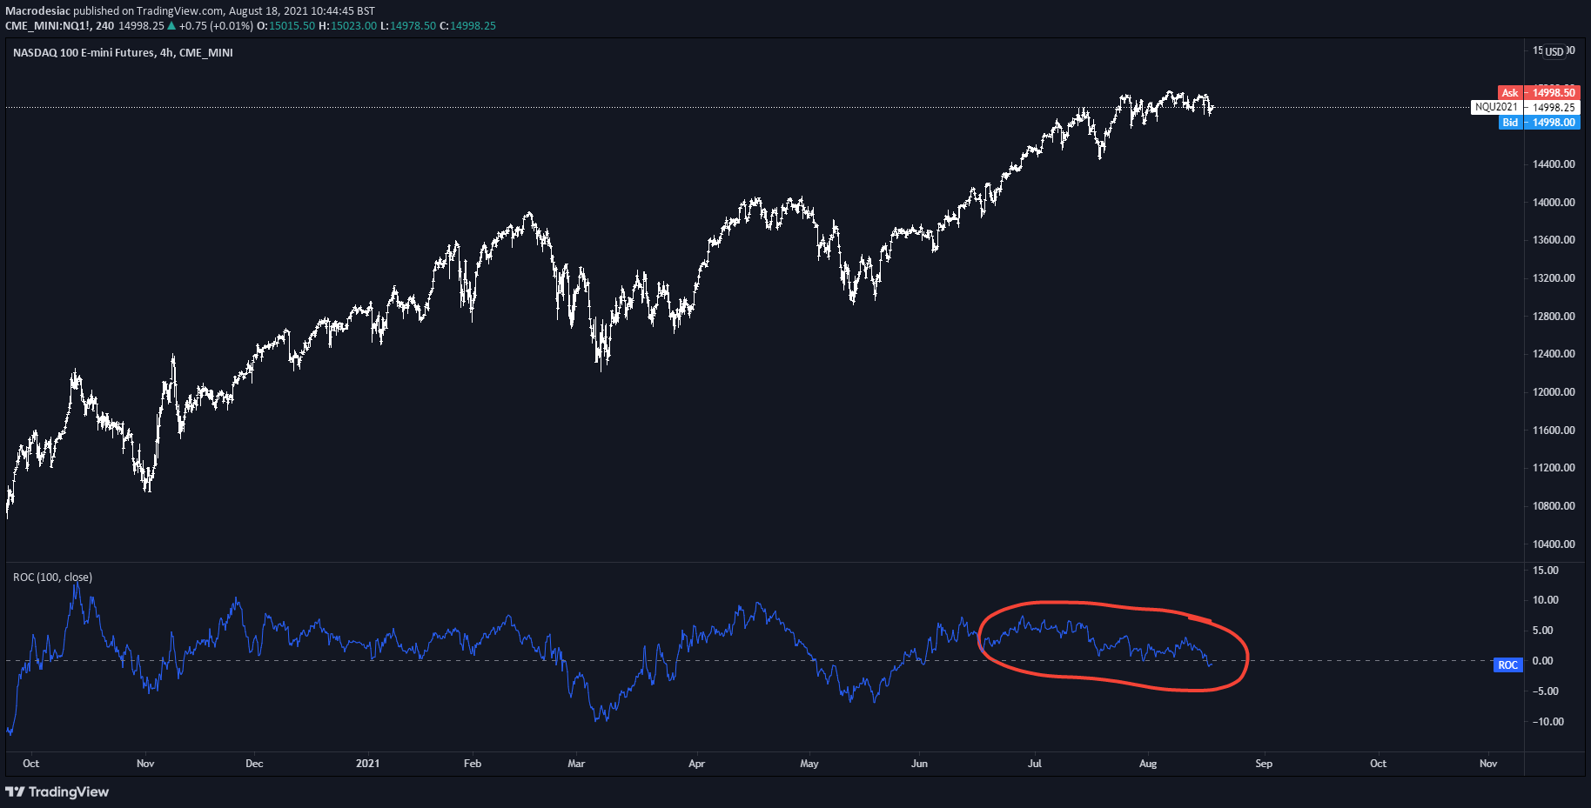Click the Jun label on the time axis

click(919, 763)
